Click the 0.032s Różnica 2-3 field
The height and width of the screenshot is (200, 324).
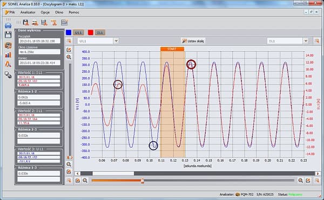tap(39, 135)
